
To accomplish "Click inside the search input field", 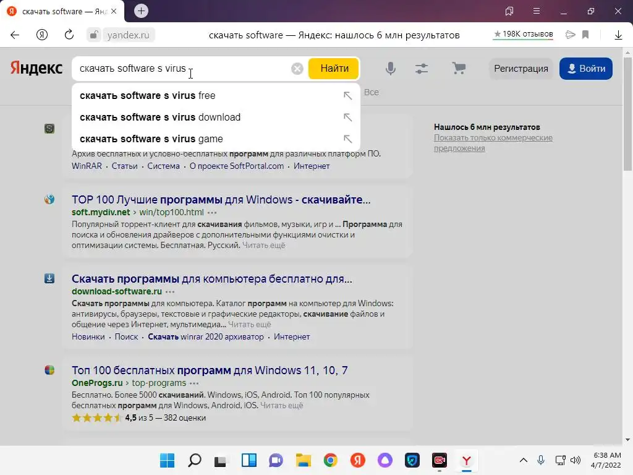I will coord(182,69).
